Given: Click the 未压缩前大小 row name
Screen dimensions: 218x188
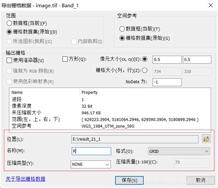Looking at the screenshot, I should 27,113.
